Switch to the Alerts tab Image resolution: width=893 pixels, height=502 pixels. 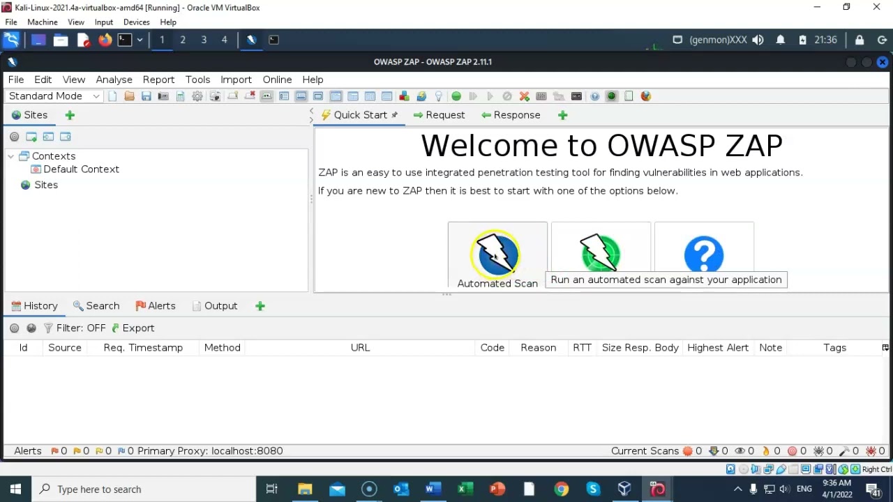[155, 306]
